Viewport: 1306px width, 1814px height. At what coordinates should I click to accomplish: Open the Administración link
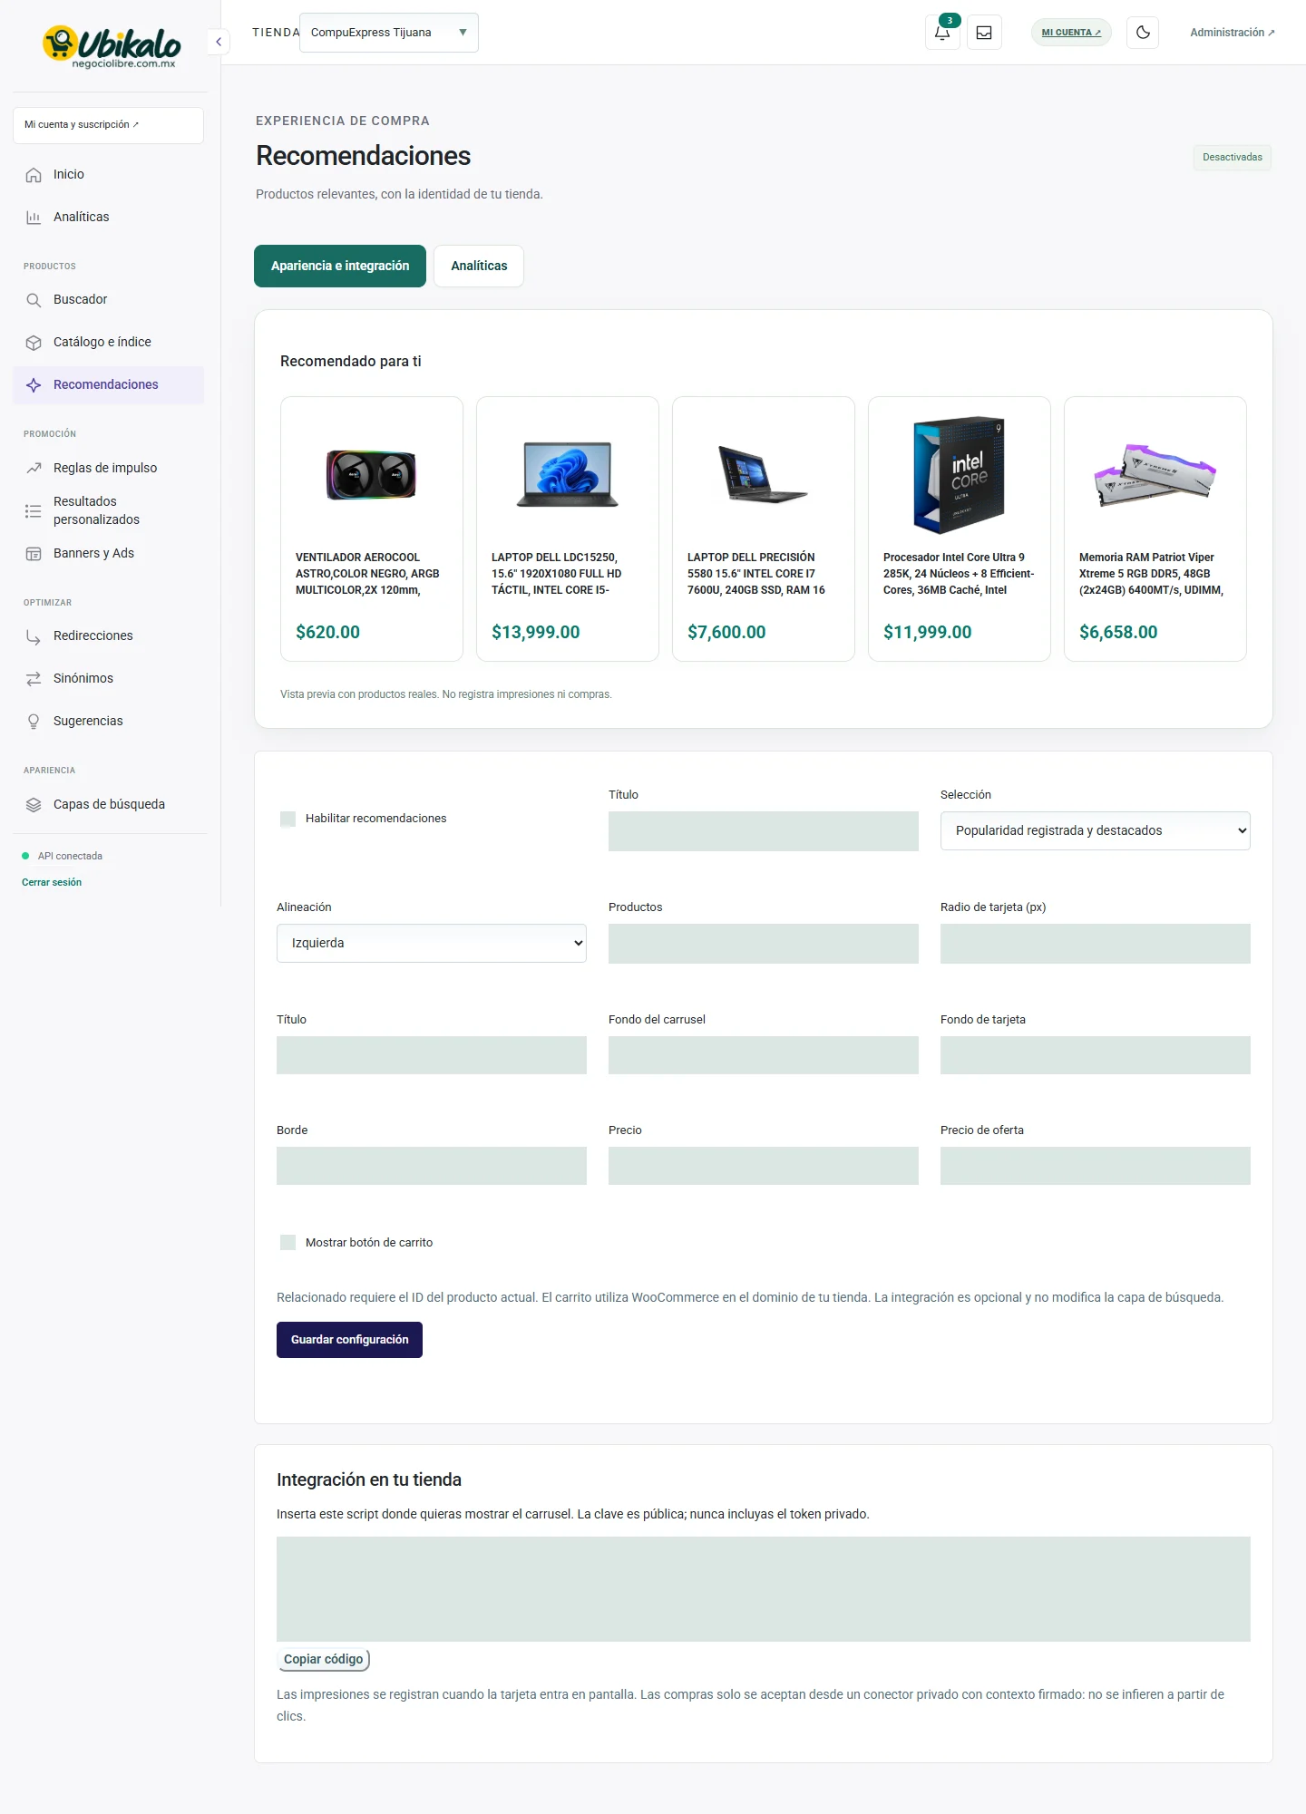click(x=1233, y=33)
